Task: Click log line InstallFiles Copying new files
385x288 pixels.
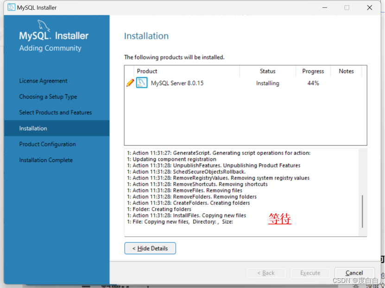Action: click(186, 215)
